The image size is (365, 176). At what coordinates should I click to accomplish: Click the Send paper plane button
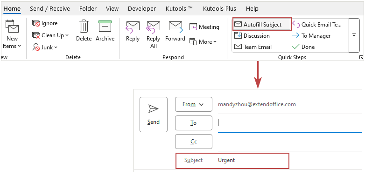(x=154, y=115)
